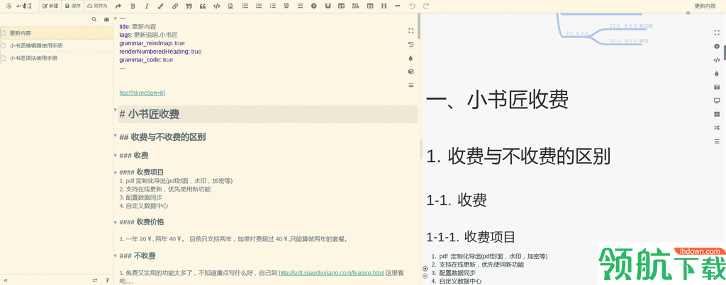Click the preview shuffle arrows icon
The width and height of the screenshot is (726, 285).
tap(717, 127)
